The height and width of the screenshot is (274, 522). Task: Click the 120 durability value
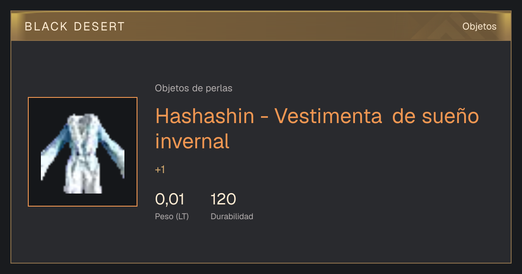point(223,199)
